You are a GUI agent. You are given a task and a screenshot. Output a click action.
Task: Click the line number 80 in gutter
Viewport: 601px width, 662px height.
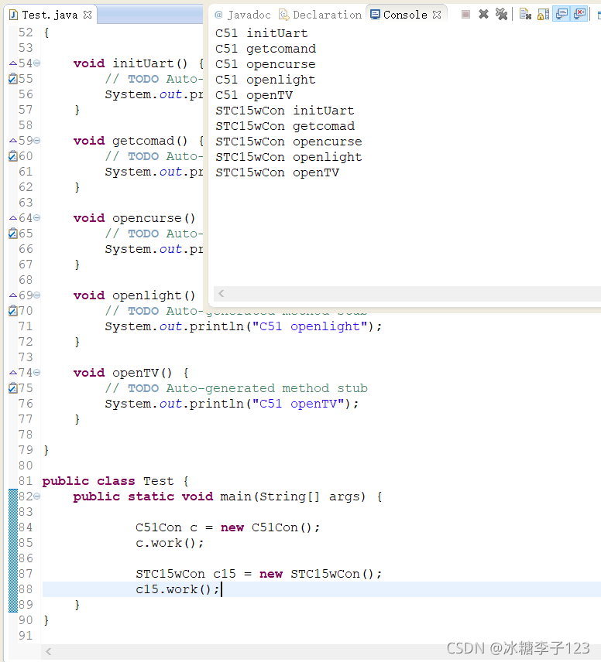click(x=26, y=466)
